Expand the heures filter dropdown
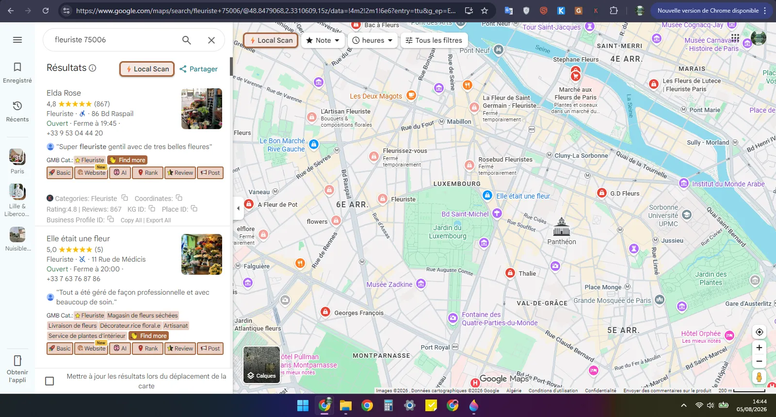This screenshot has height=417, width=776. coord(372,40)
